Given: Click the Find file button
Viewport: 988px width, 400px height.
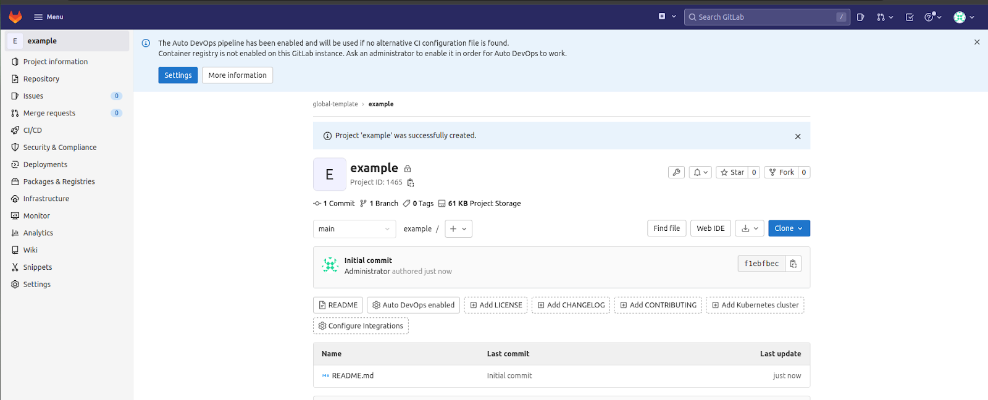Looking at the screenshot, I should (x=666, y=228).
